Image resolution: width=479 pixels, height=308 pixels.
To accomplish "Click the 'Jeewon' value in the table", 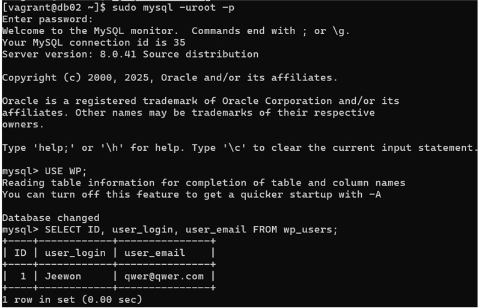I will point(63,276).
